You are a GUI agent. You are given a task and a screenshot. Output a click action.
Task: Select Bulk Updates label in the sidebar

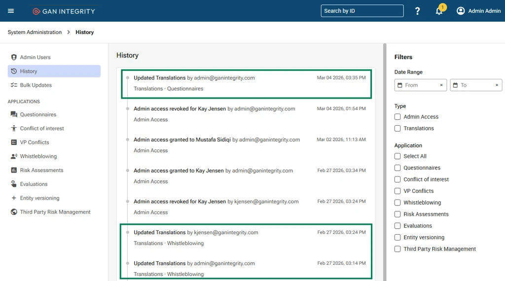click(36, 85)
